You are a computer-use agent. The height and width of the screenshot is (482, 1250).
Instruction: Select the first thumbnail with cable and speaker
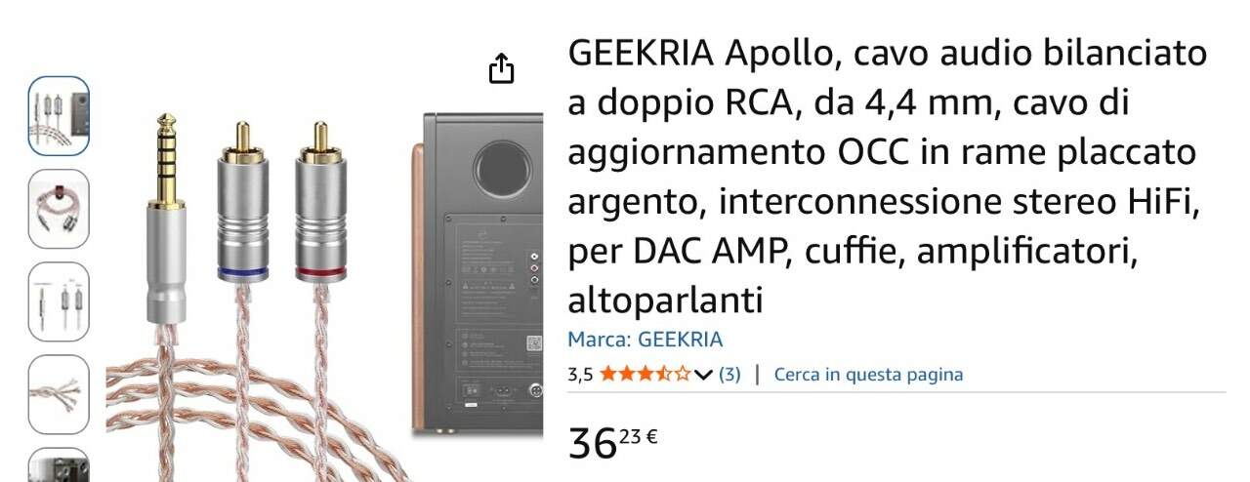(59, 116)
